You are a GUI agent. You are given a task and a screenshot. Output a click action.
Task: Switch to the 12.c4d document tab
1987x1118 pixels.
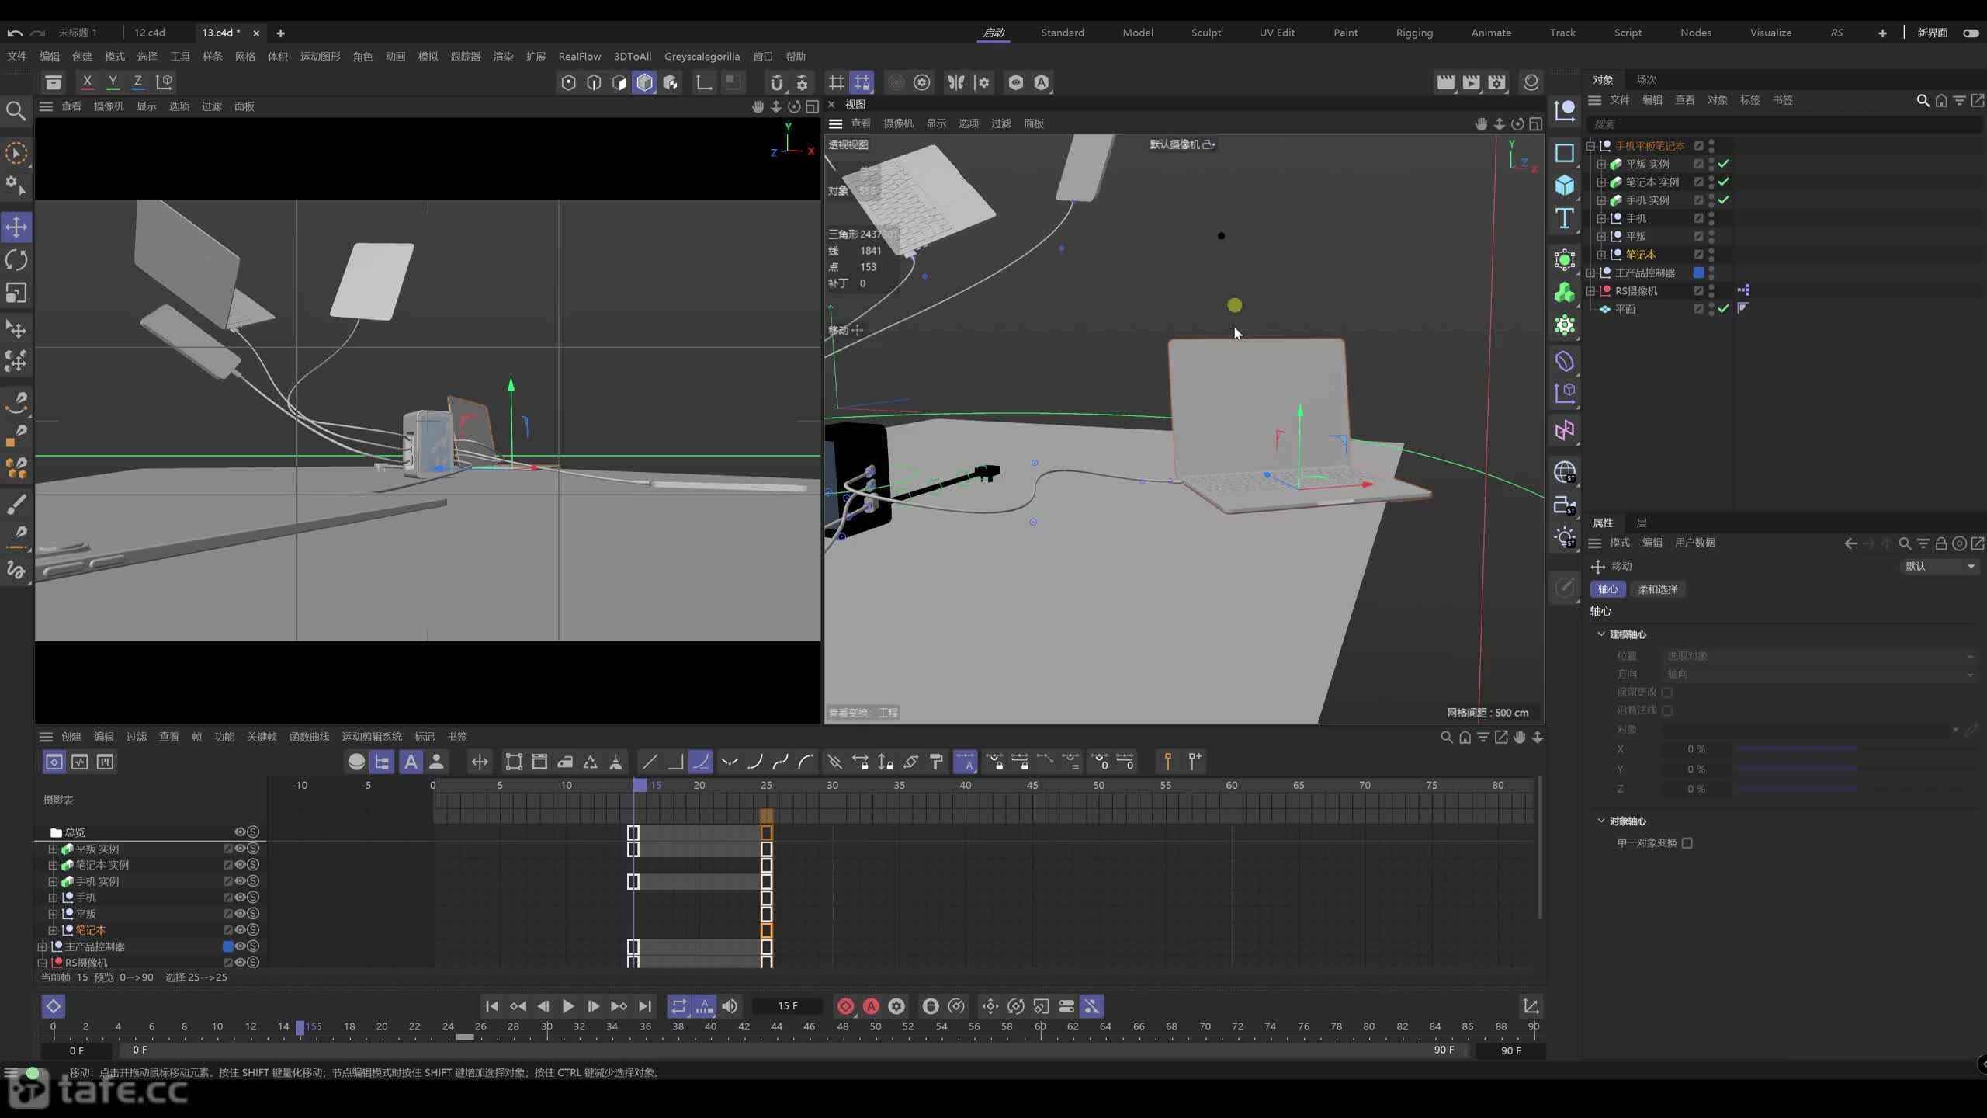149,33
